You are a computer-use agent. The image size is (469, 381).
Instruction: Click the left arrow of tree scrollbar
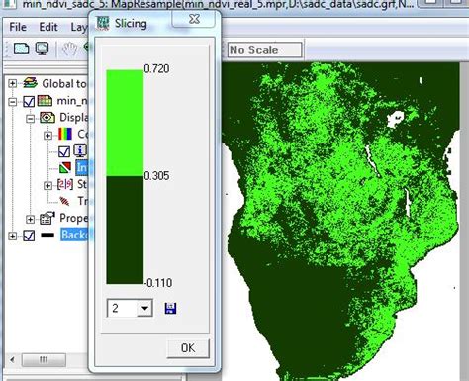(12, 359)
